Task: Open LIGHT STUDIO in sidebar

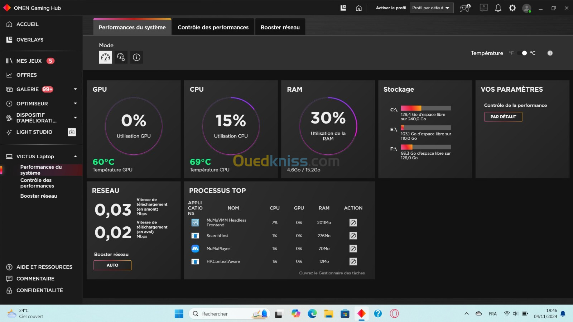Action: coord(34,132)
